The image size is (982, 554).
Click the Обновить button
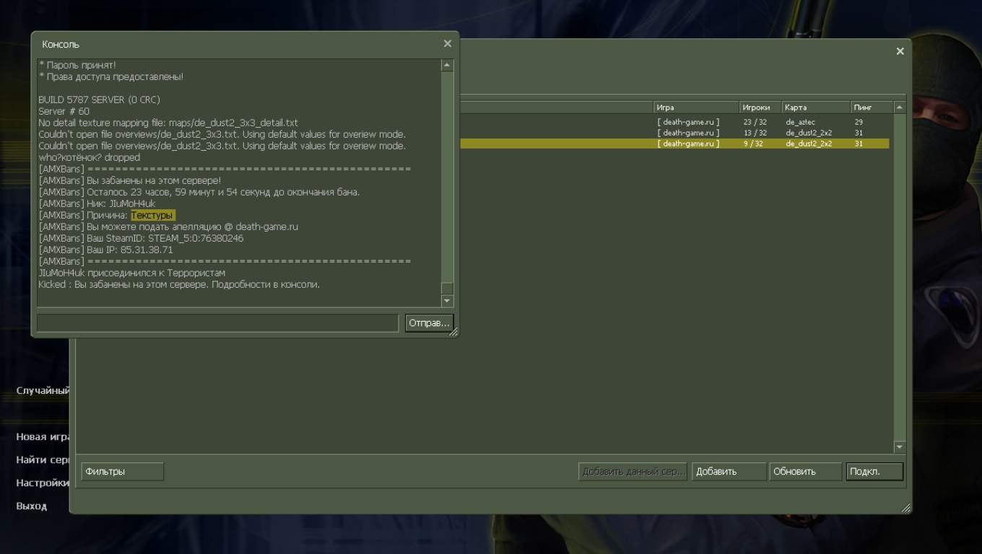tap(805, 472)
